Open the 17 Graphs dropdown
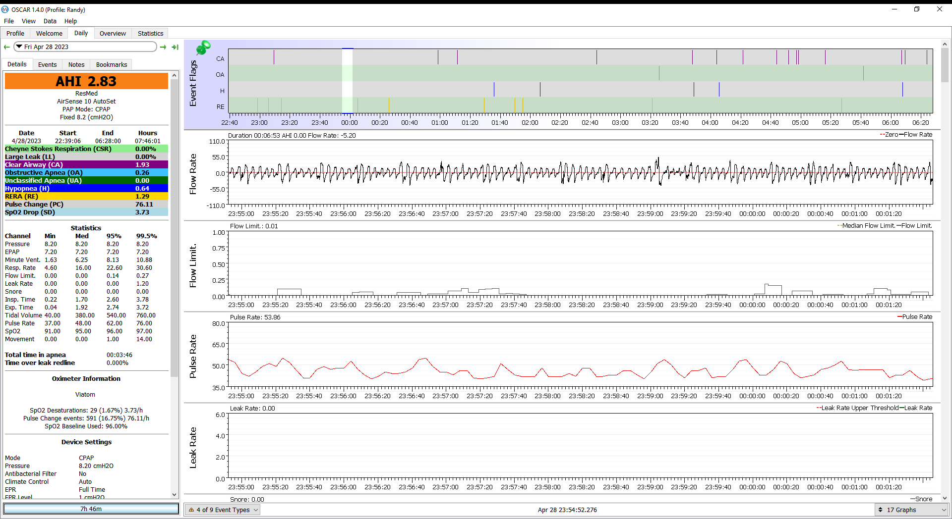Viewport: 952px width, 519px height. click(x=911, y=510)
